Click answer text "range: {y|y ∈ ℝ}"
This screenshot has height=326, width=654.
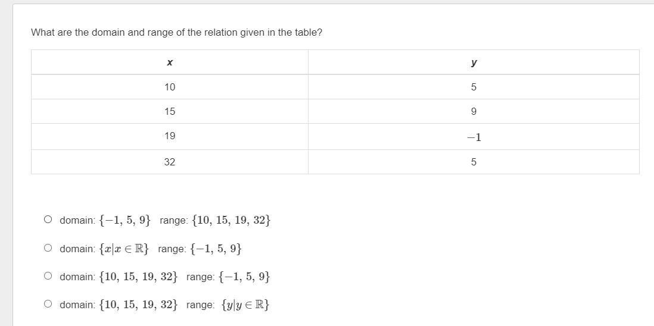click(228, 305)
